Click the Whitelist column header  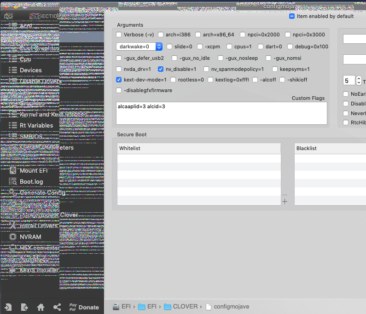click(199, 148)
